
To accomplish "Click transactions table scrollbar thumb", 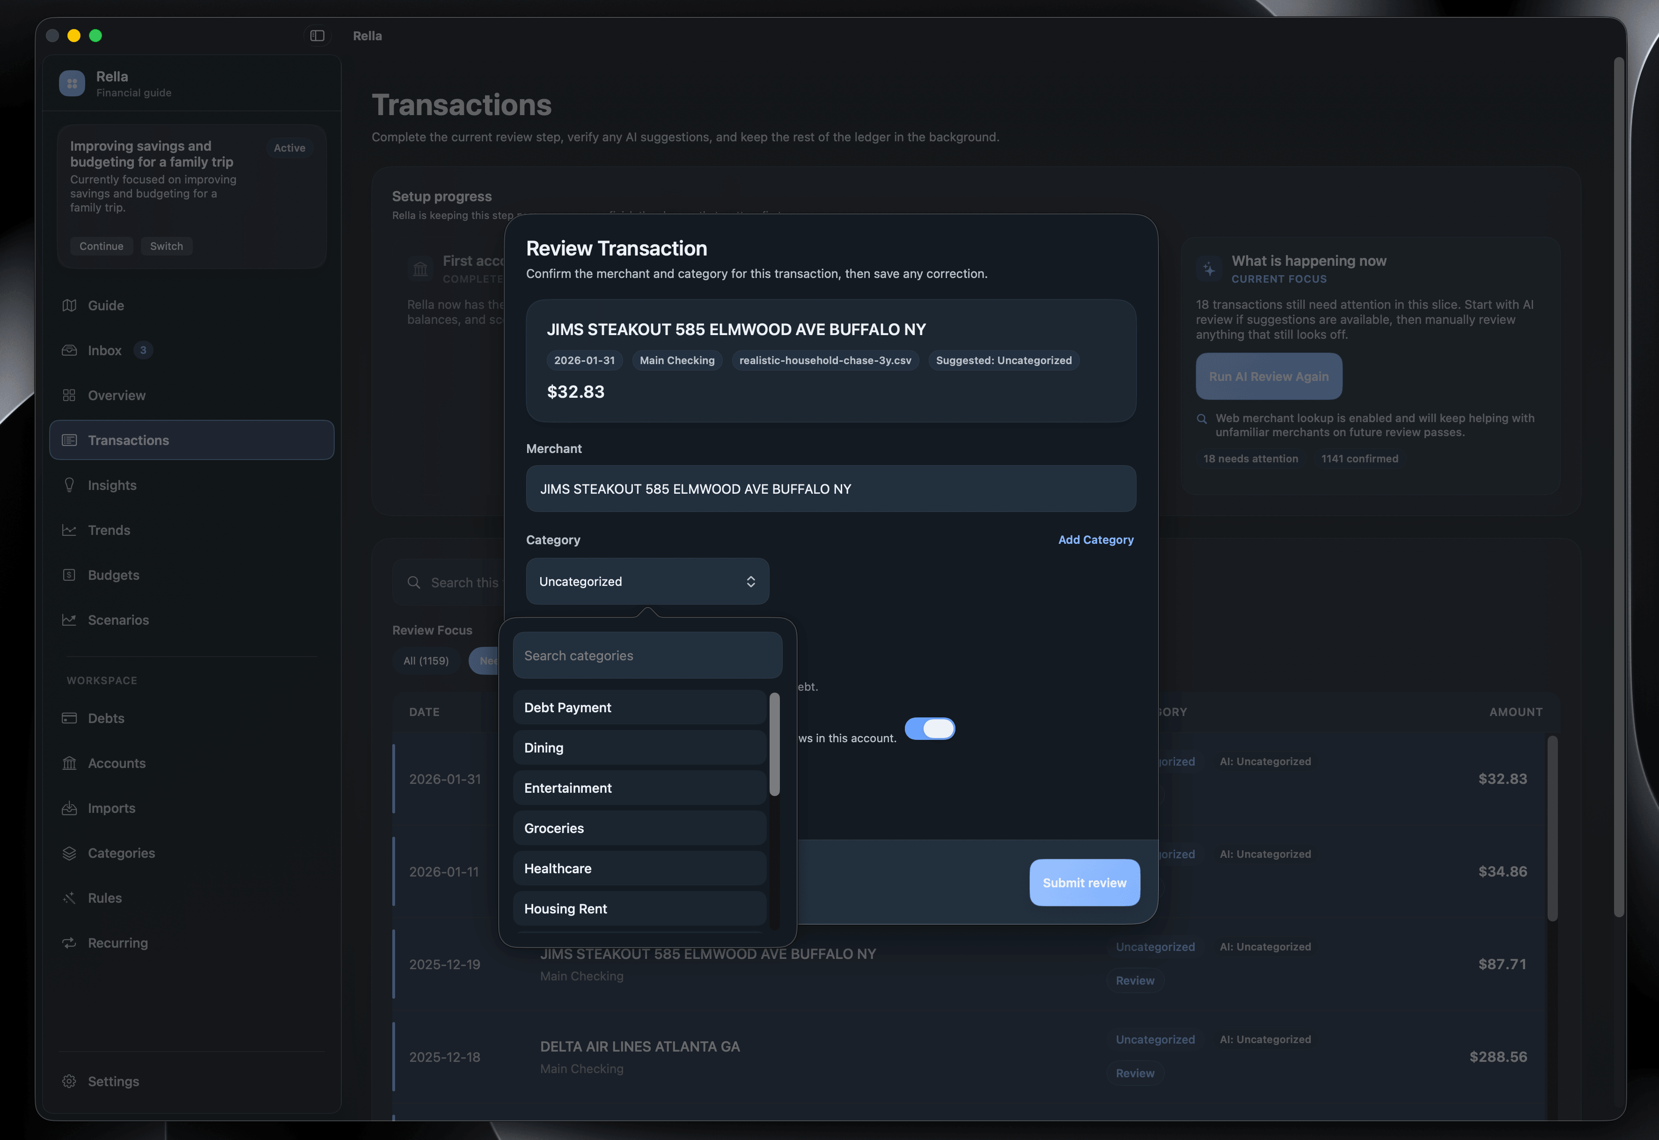I will pos(1552,829).
